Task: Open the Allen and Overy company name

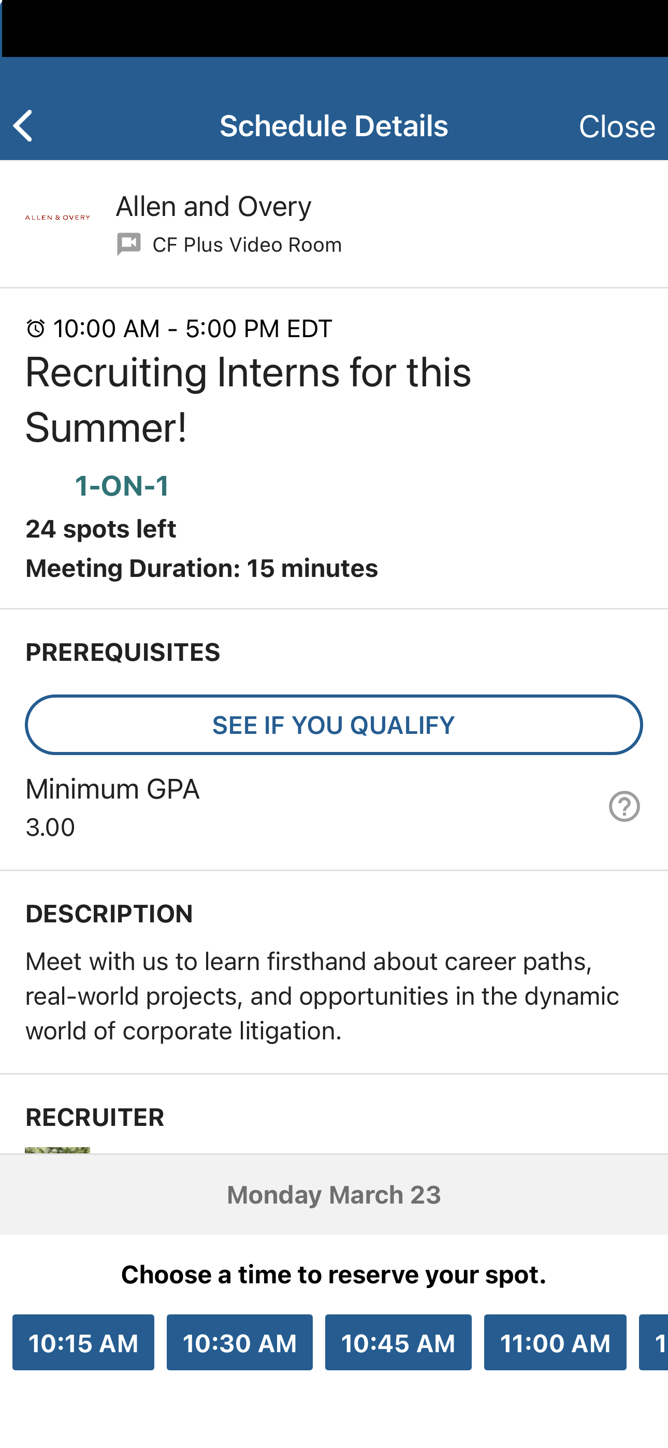Action: (214, 206)
